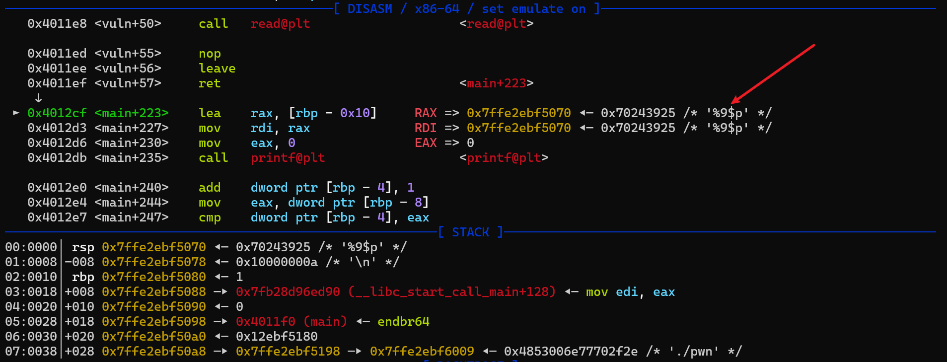947x362 pixels.
Task: Click the __libc_start_call_main+128 symbol in the stack
Action: [x=452, y=292]
